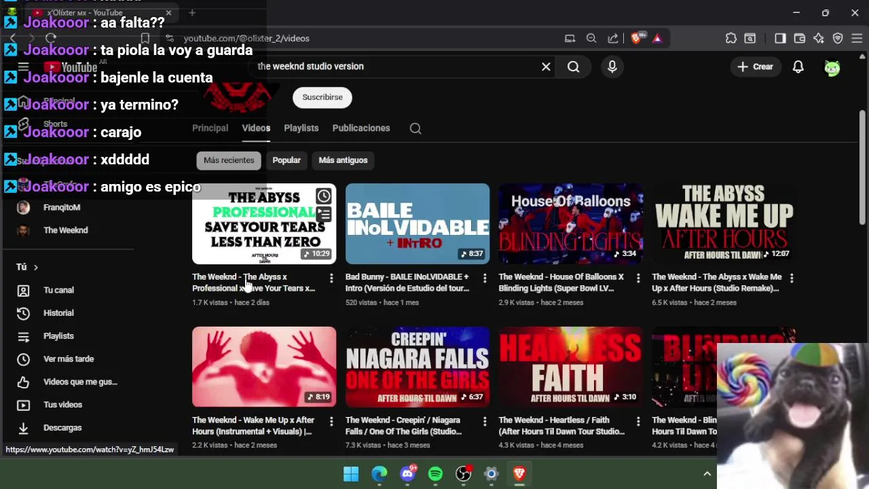869x489 pixels.
Task: Open options menu for The Abyss x Professional video
Action: click(x=331, y=278)
